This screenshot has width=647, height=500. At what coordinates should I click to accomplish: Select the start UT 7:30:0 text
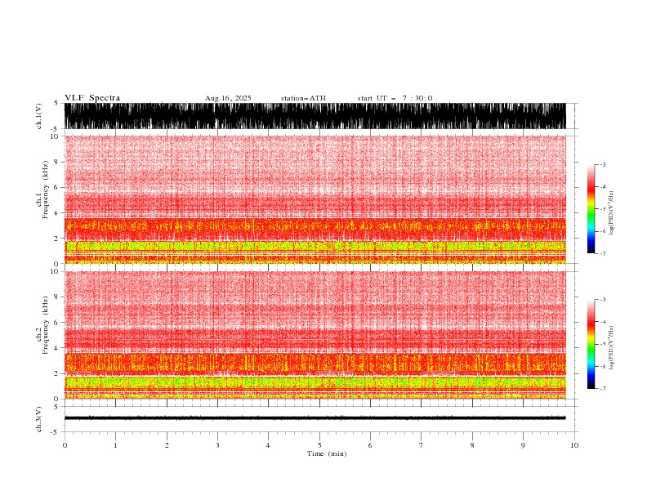395,98
